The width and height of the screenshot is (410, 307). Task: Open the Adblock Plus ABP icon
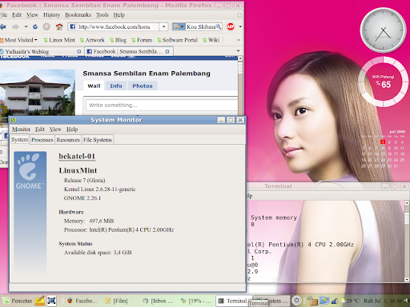tap(231, 26)
